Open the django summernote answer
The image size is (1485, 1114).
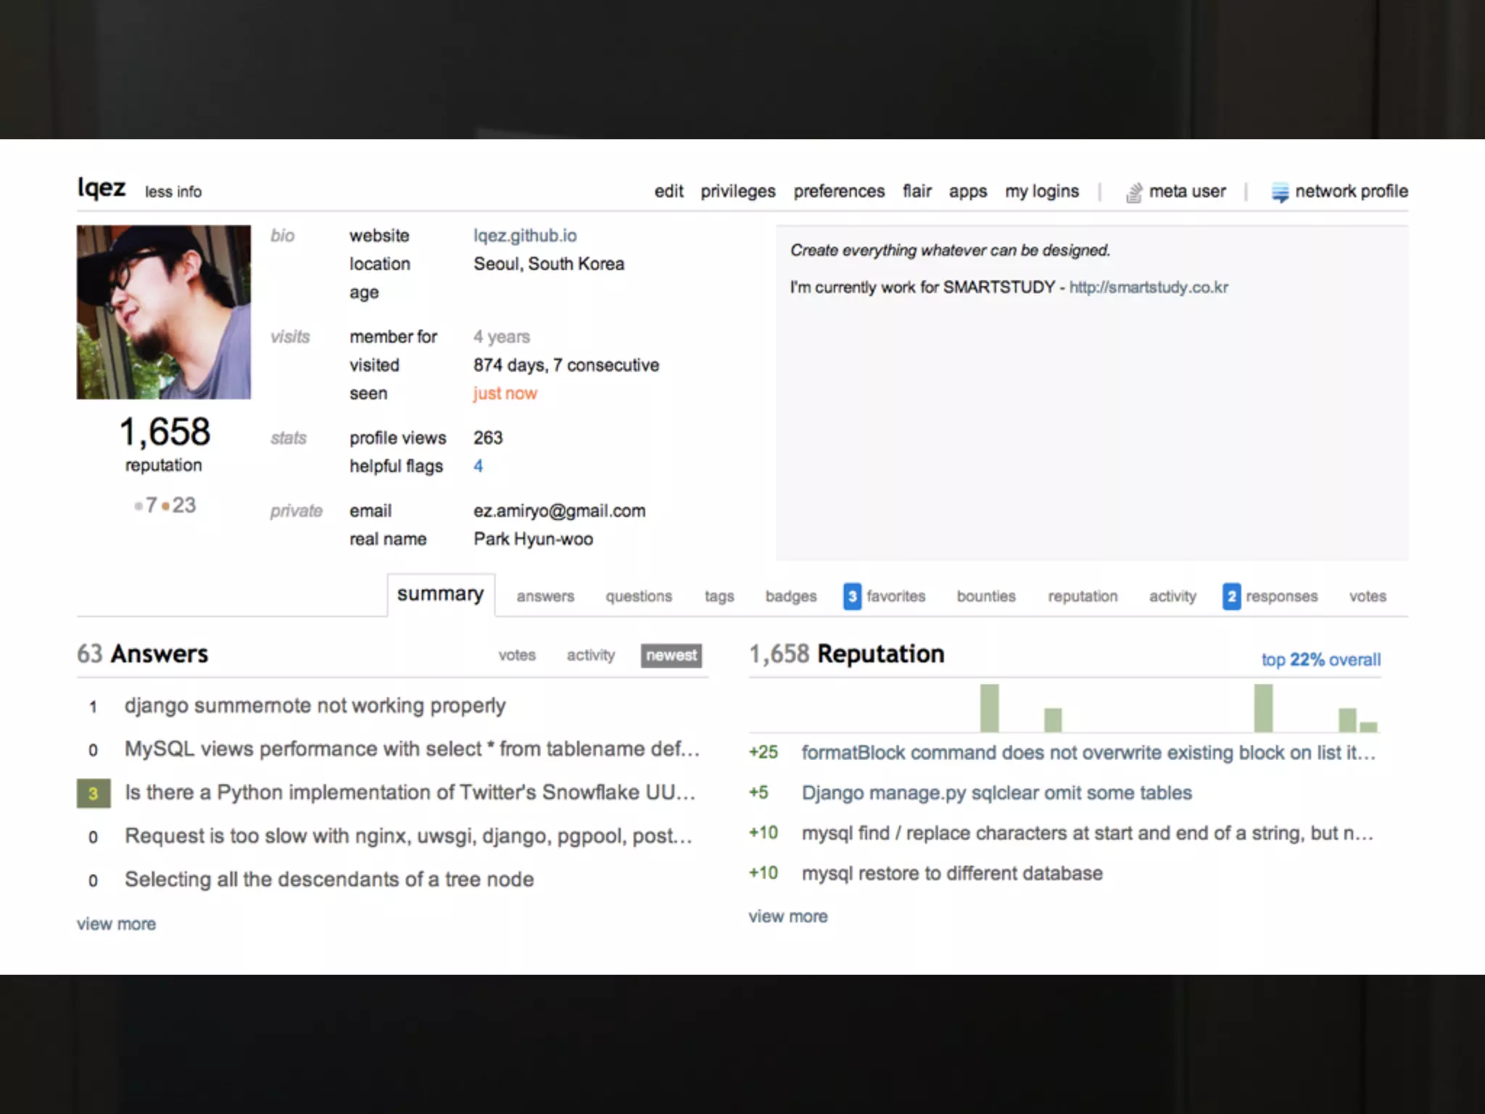point(315,706)
